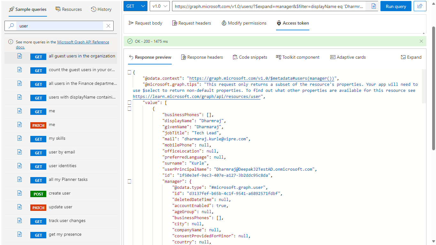436x245 pixels.
Task: Open docs icon for 'user identities' query
Action: (19, 166)
